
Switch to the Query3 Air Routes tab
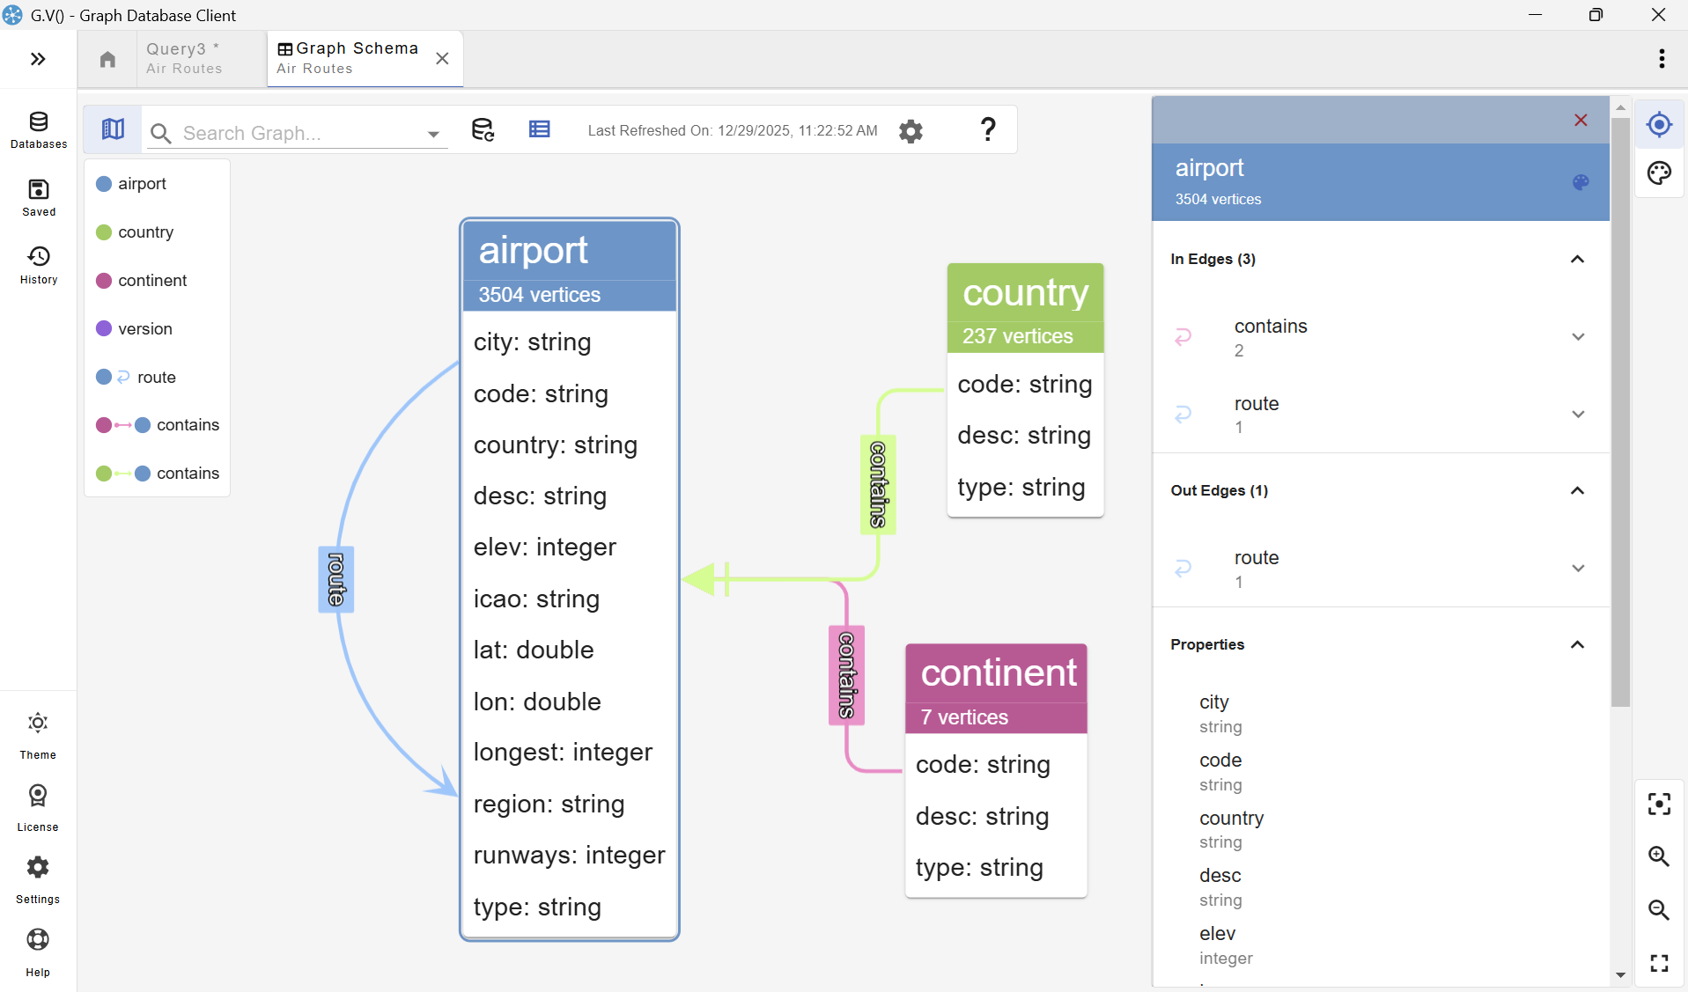pyautogui.click(x=185, y=58)
